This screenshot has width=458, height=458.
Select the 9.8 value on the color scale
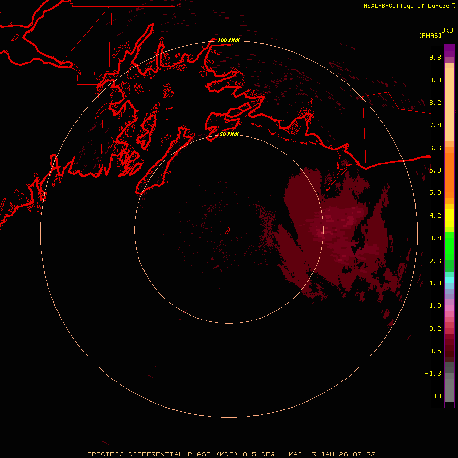(435, 57)
